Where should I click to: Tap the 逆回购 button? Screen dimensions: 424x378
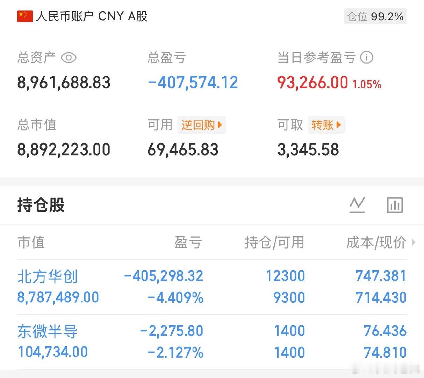click(201, 125)
